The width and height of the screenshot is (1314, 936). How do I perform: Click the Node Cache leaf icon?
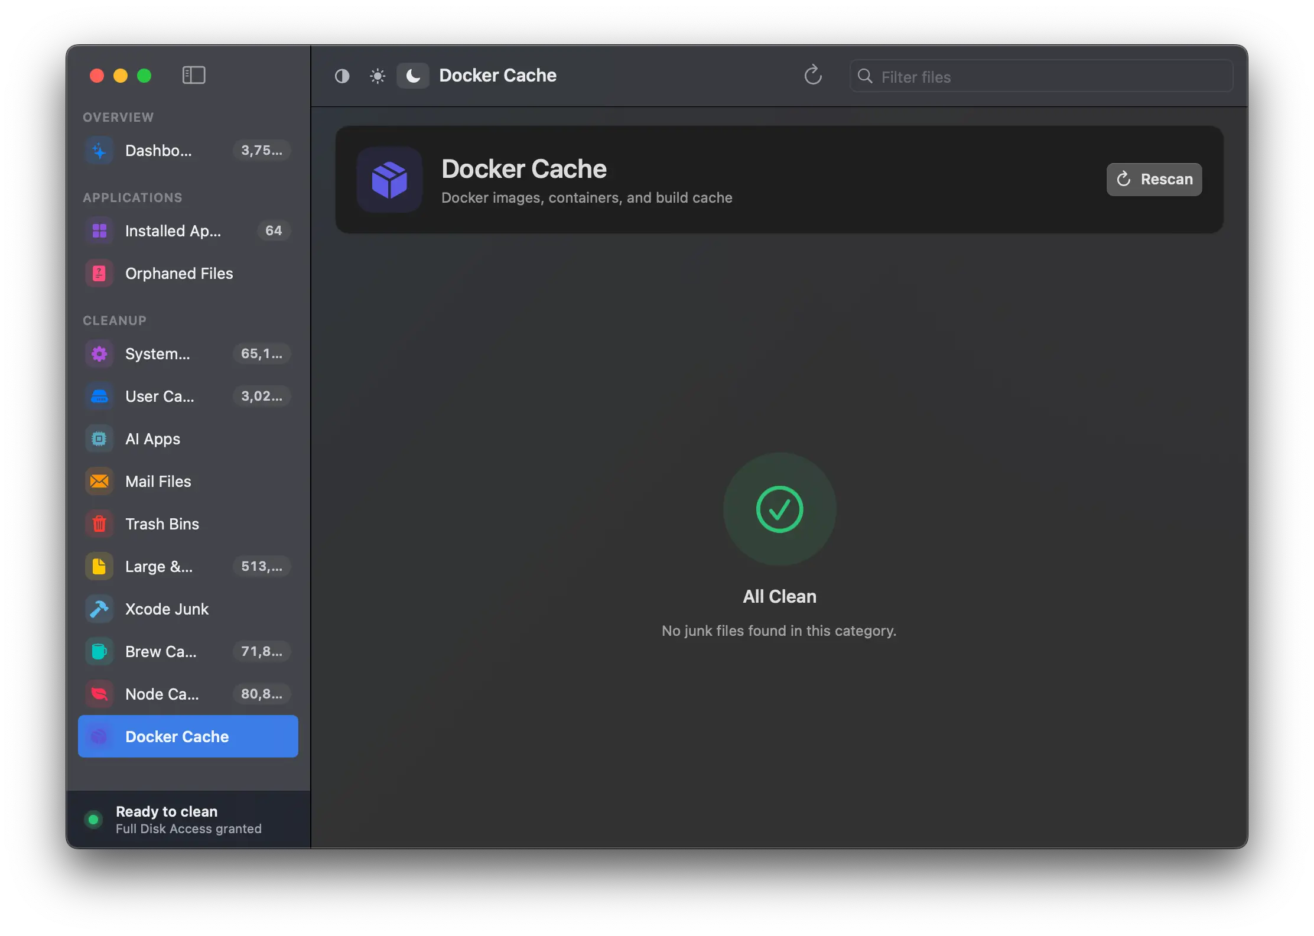(99, 694)
